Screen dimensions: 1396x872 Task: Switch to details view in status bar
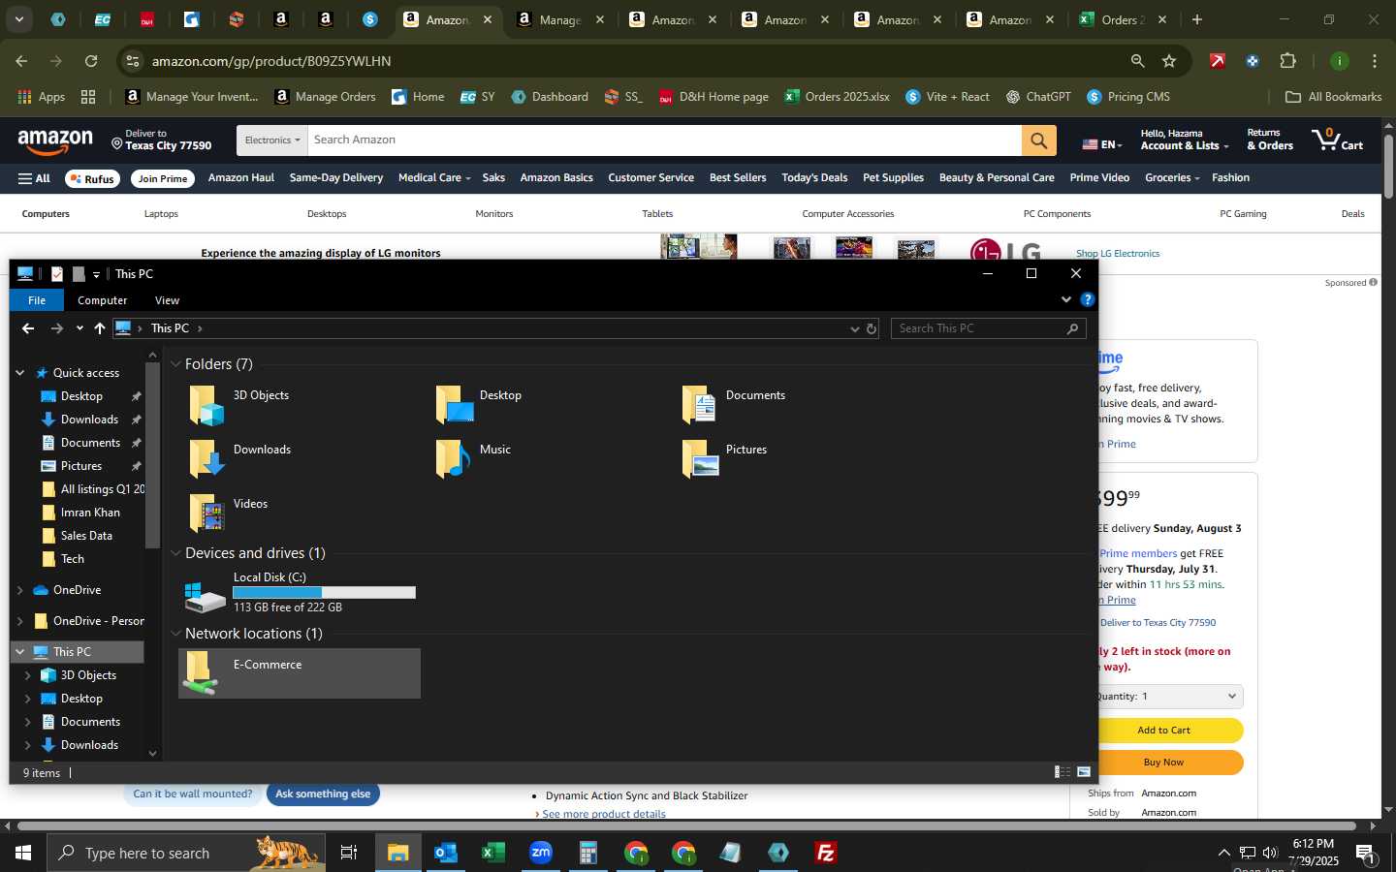pos(1063,772)
